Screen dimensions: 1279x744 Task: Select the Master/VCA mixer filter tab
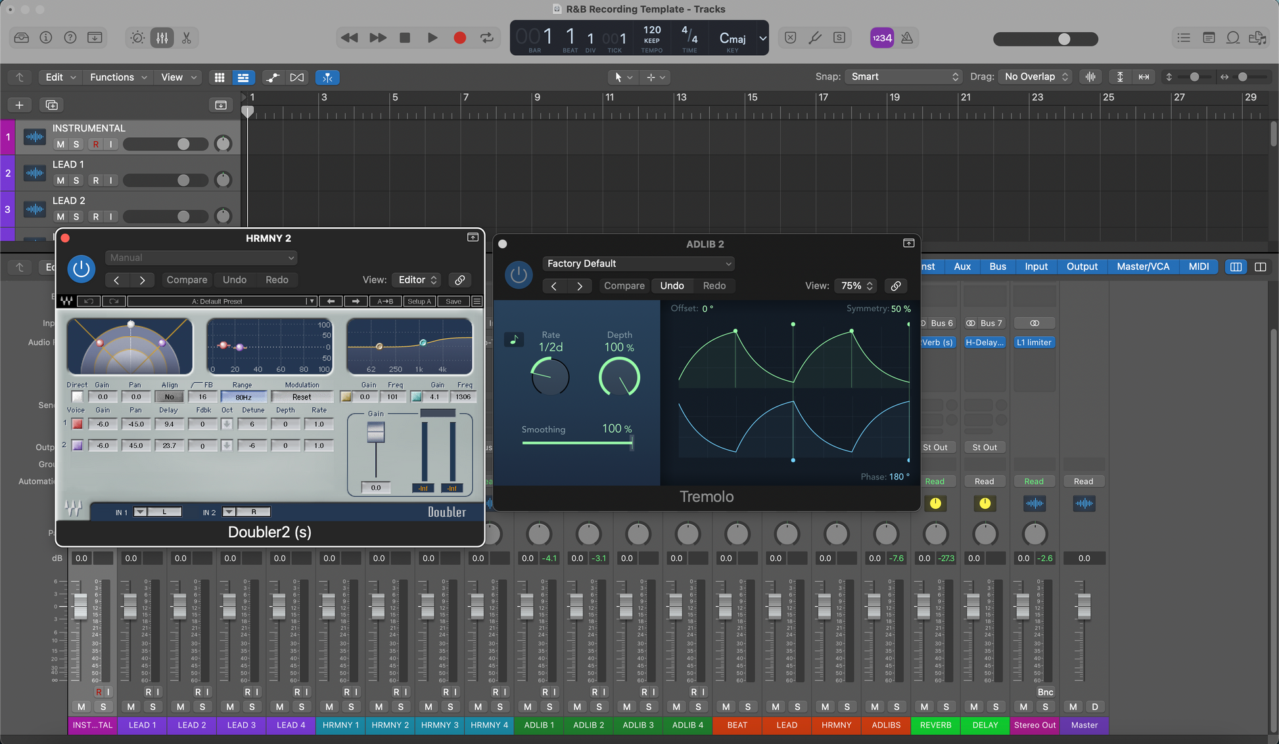(x=1143, y=267)
